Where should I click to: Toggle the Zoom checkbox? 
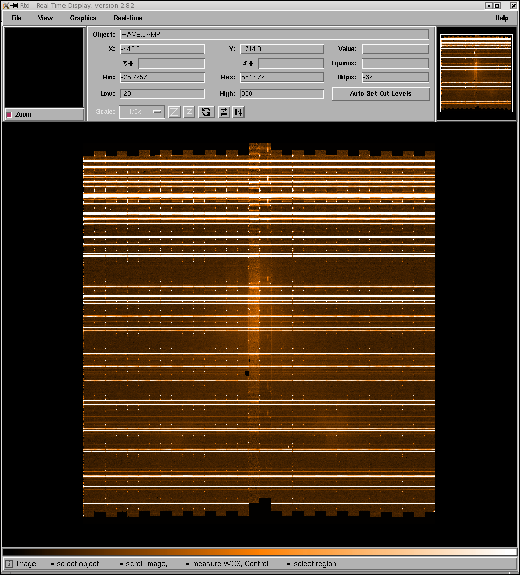pyautogui.click(x=9, y=114)
